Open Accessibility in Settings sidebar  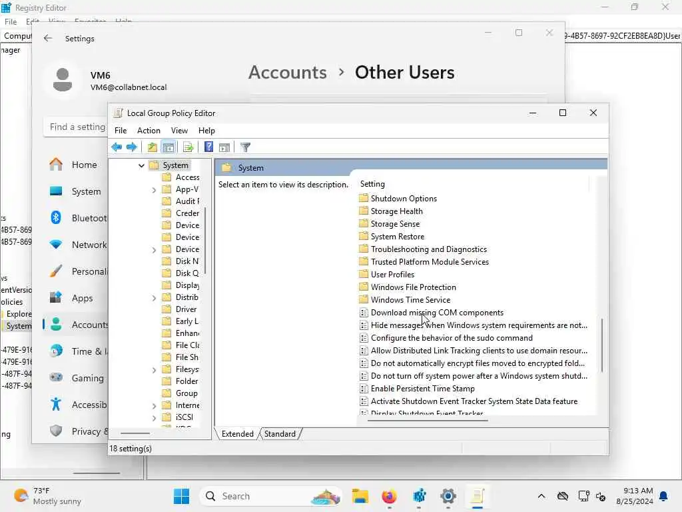pyautogui.click(x=76, y=405)
